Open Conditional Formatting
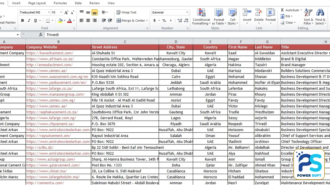330x185 pixels. tap(201, 17)
